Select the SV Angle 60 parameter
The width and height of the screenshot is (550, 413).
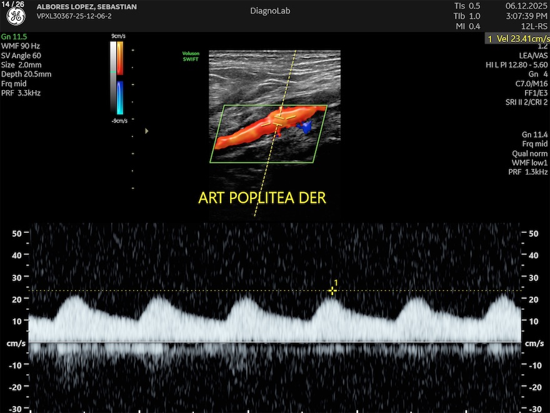tap(21, 56)
